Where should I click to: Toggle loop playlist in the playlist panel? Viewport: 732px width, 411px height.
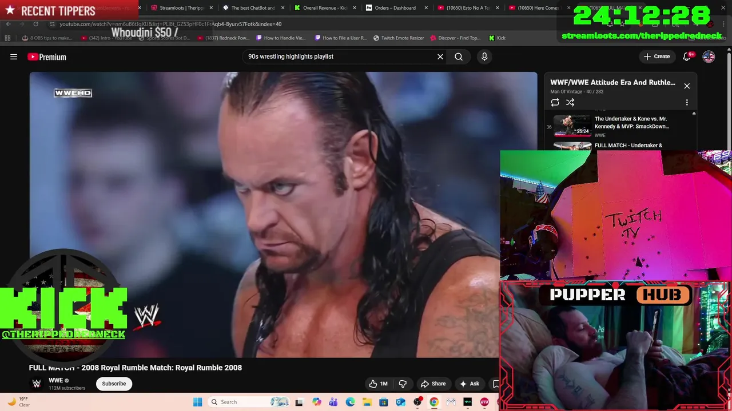pos(555,102)
